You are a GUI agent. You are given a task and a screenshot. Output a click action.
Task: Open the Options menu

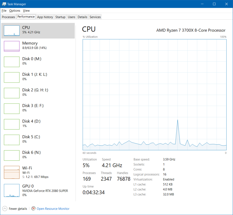15,11
